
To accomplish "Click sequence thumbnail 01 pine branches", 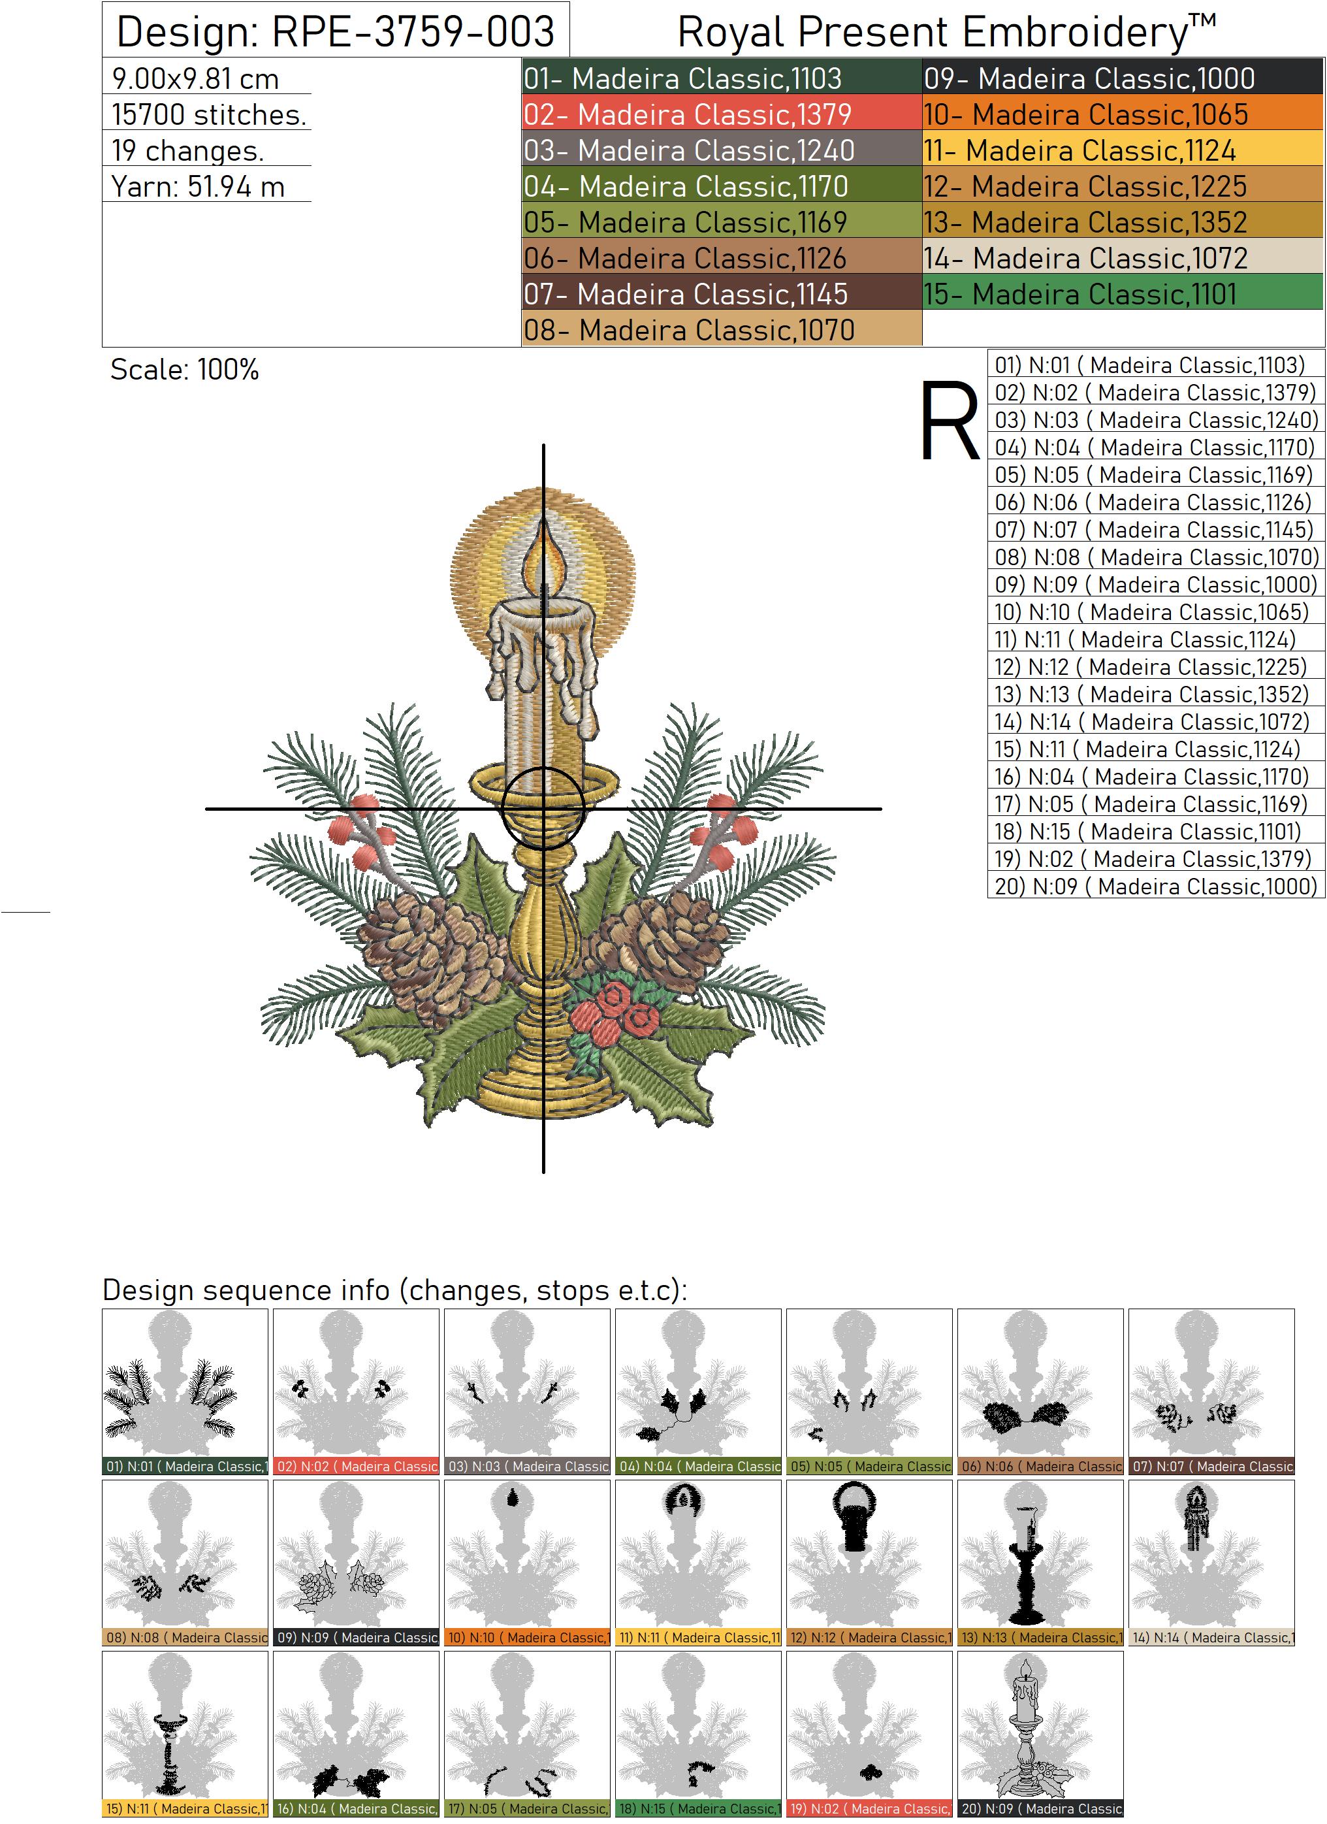I will (185, 1382).
